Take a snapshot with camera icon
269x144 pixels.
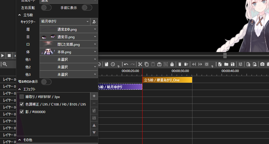tap(262, 64)
